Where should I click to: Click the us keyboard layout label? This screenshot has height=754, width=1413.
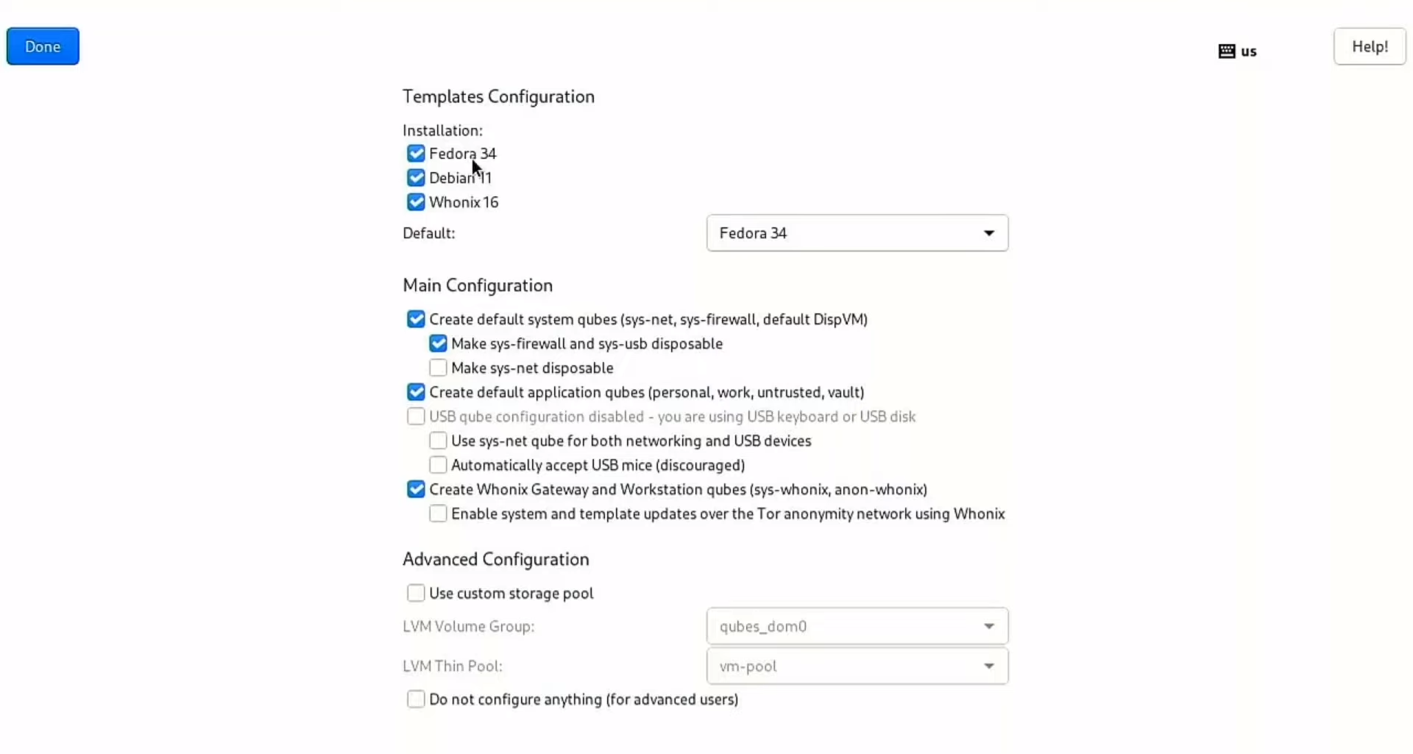tap(1248, 51)
